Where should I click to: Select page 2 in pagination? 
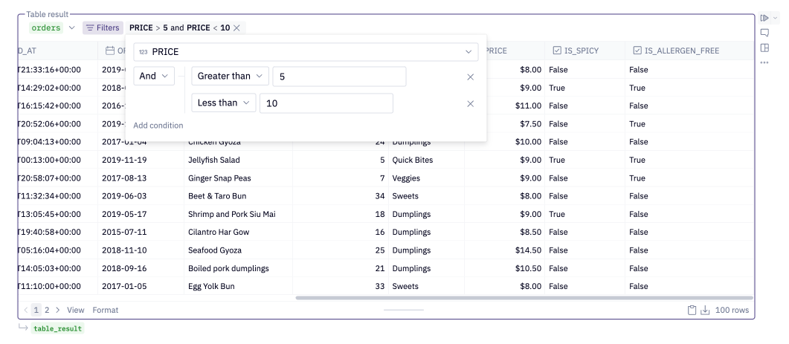(x=48, y=311)
